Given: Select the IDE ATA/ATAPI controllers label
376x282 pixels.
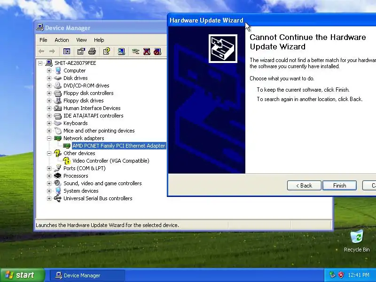Looking at the screenshot, I should click(x=93, y=116).
